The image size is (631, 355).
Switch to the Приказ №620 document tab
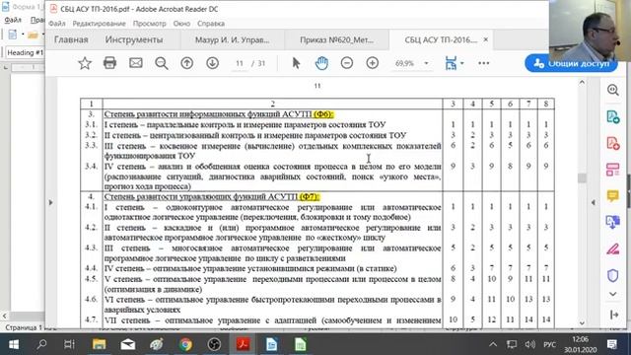point(336,39)
